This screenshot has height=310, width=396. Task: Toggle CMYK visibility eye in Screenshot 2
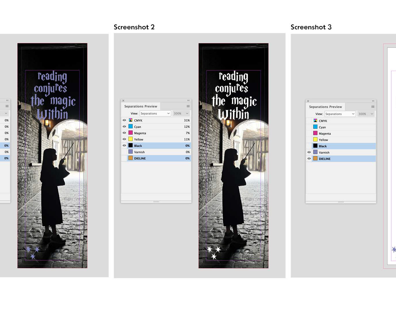coord(124,120)
